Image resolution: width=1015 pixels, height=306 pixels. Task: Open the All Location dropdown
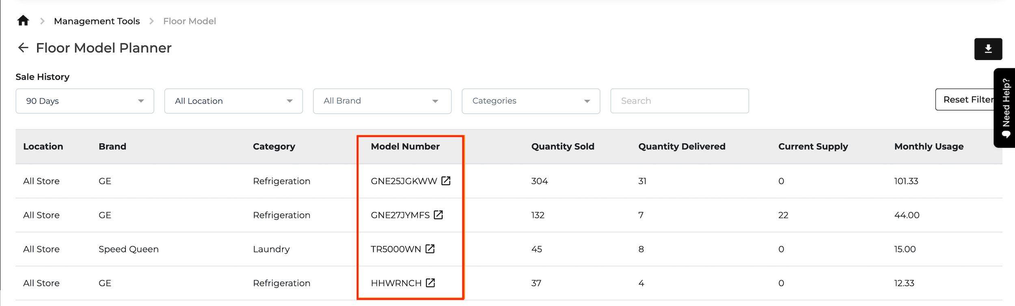click(x=233, y=101)
